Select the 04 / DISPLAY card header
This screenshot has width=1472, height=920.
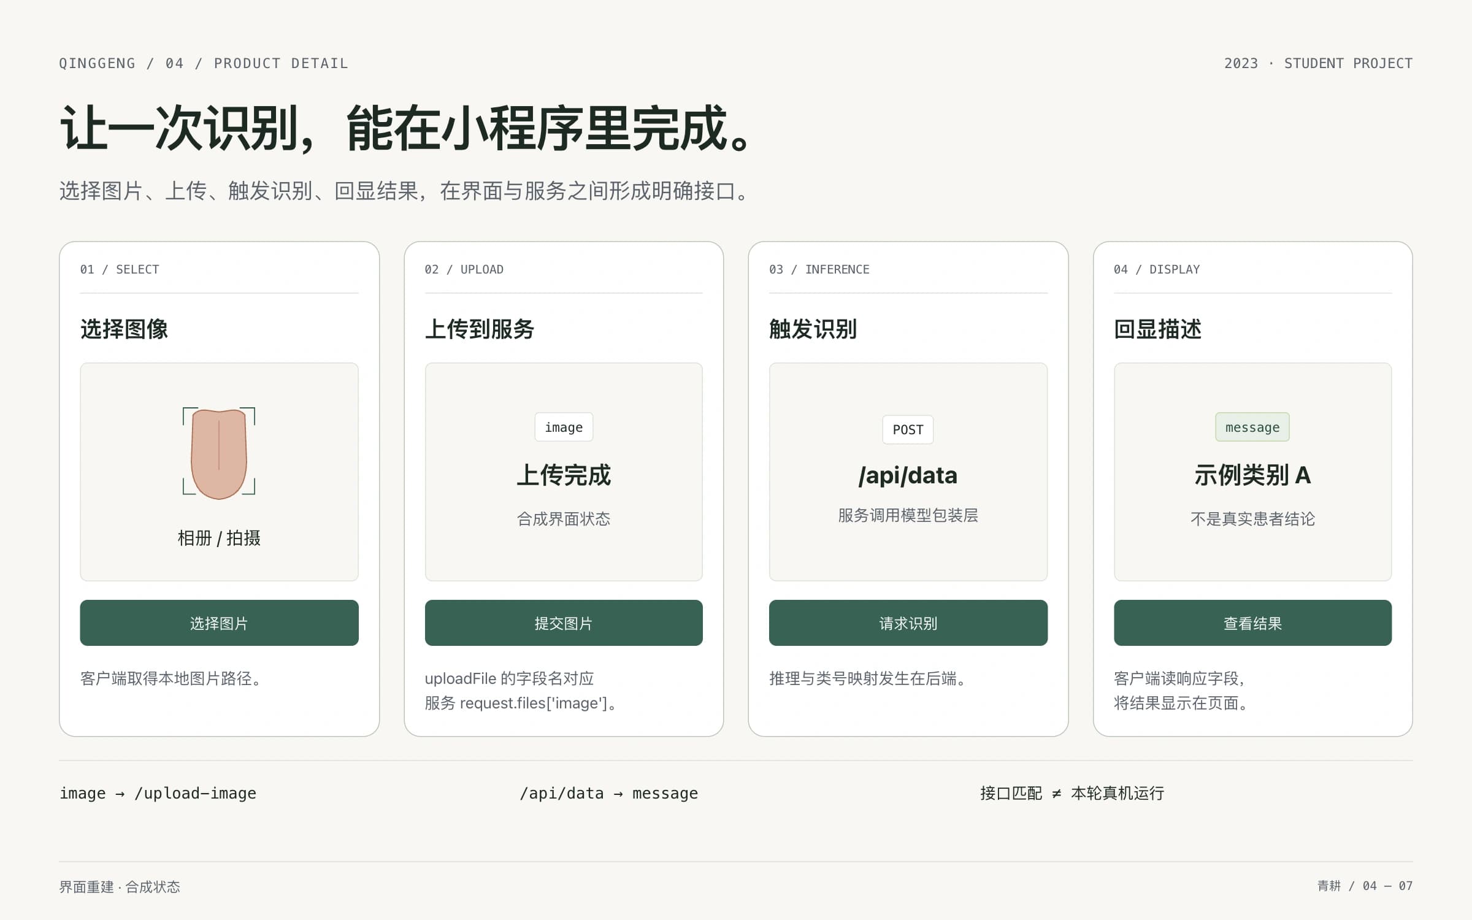click(1157, 269)
